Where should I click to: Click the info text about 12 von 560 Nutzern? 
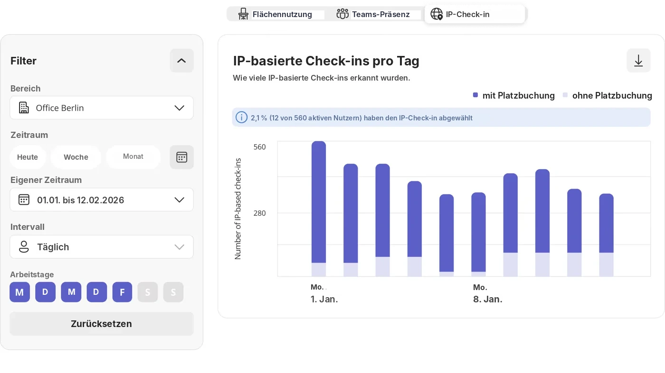tap(361, 118)
